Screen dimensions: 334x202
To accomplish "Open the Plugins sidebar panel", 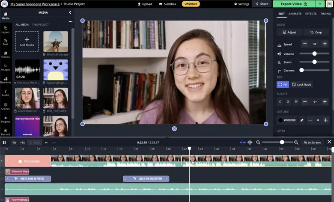I will 5,119.
